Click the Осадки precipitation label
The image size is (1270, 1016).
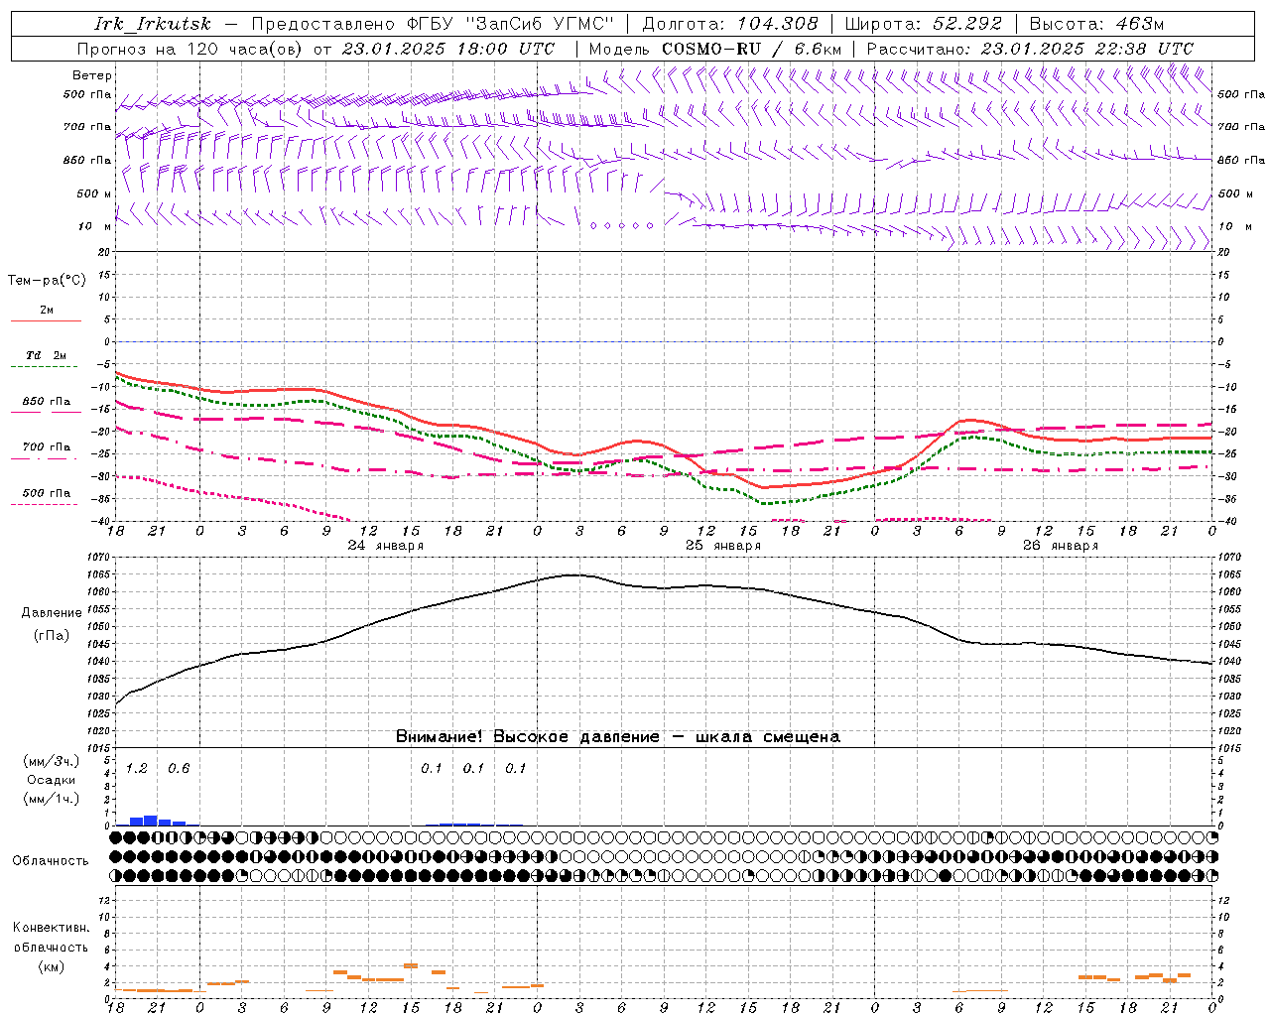pyautogui.click(x=51, y=780)
